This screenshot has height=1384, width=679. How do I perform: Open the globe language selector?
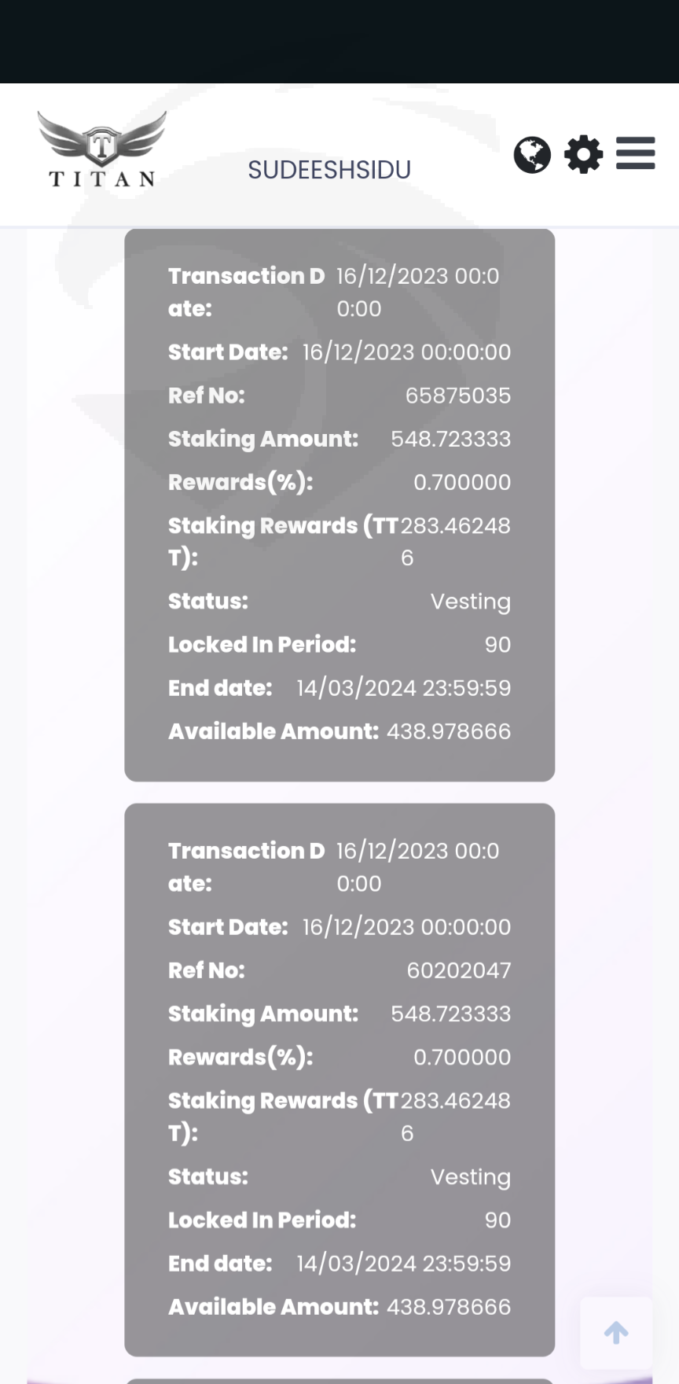click(x=532, y=154)
